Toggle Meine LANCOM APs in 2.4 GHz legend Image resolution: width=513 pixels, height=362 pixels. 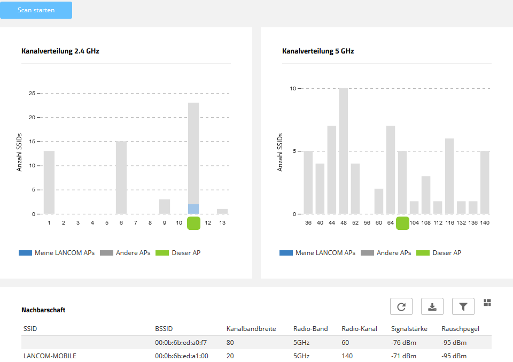click(57, 252)
